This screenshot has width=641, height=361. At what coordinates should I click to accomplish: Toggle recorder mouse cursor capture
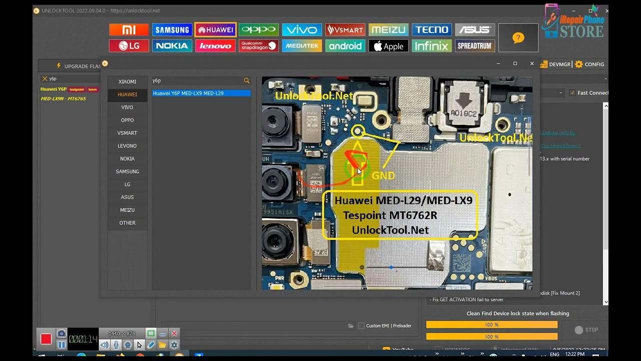click(139, 345)
